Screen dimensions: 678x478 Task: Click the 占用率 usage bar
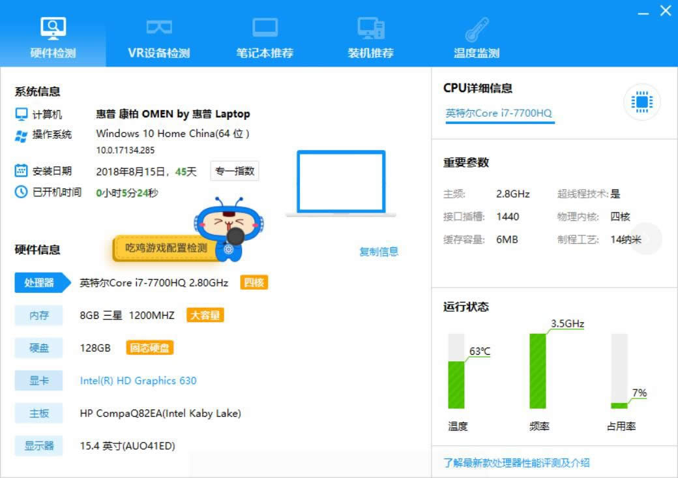(619, 371)
